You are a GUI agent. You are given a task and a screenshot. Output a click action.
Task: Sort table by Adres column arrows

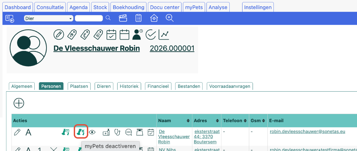218,121
